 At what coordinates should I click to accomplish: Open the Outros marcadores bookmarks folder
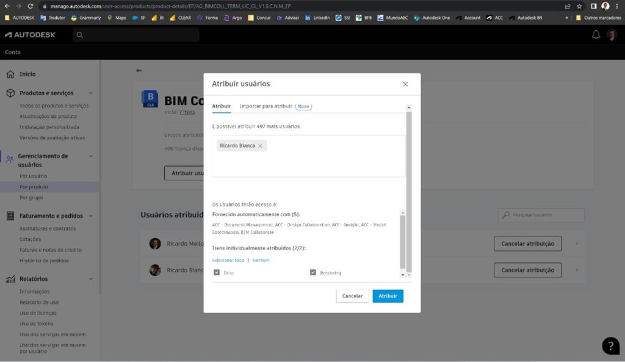(598, 18)
